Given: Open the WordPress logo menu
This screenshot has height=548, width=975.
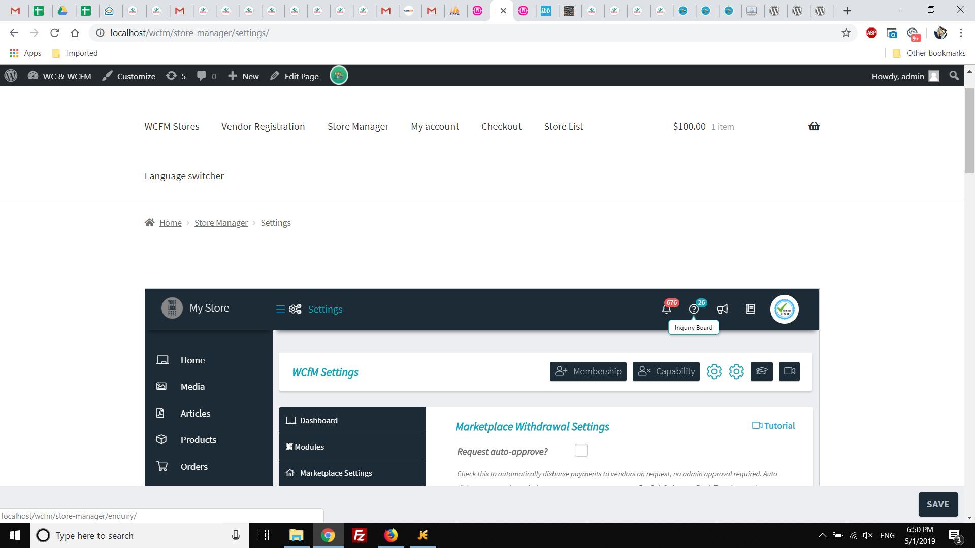Looking at the screenshot, I should click(x=11, y=76).
